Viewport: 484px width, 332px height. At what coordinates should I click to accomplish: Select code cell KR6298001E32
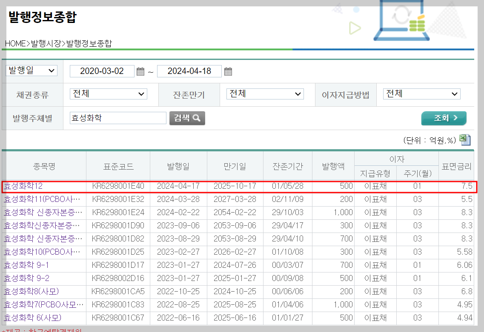pyautogui.click(x=118, y=199)
